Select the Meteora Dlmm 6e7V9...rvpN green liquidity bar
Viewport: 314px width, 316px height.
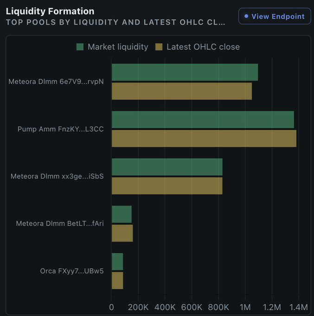click(x=185, y=72)
